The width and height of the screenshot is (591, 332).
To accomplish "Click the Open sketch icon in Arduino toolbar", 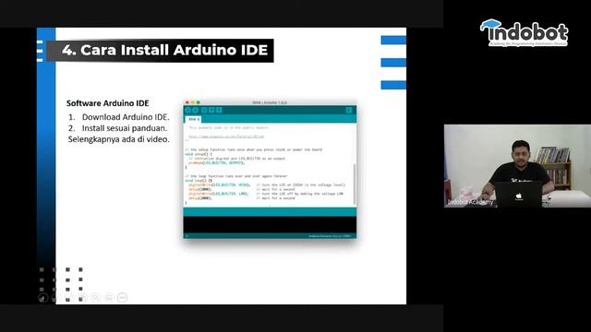I will tap(211, 111).
